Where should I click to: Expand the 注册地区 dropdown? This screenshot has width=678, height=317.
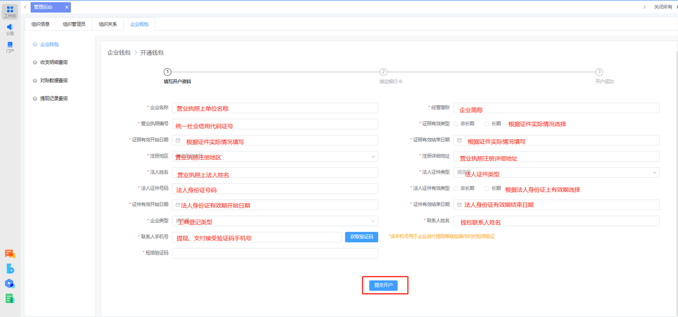point(373,157)
